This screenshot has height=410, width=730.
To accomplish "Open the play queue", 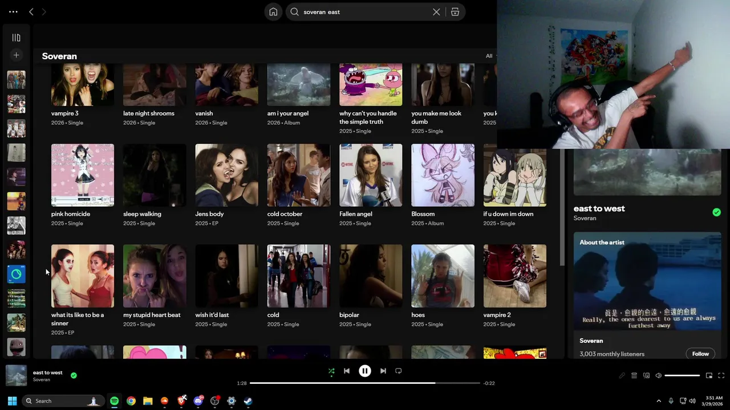I will pos(634,375).
